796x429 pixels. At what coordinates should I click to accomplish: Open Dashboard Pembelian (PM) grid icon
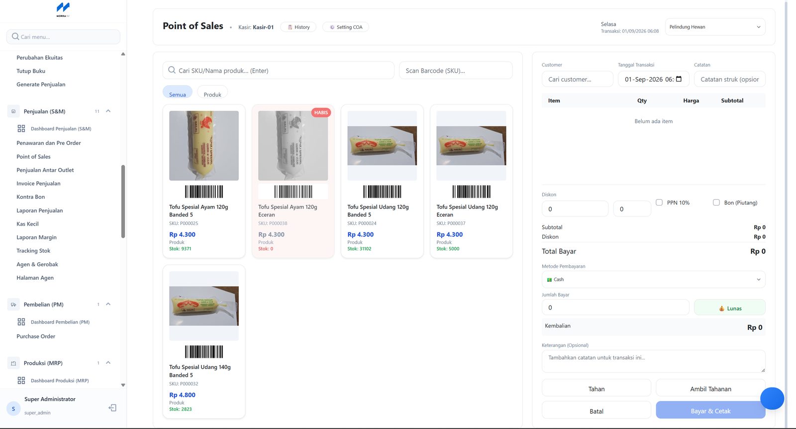[21, 322]
